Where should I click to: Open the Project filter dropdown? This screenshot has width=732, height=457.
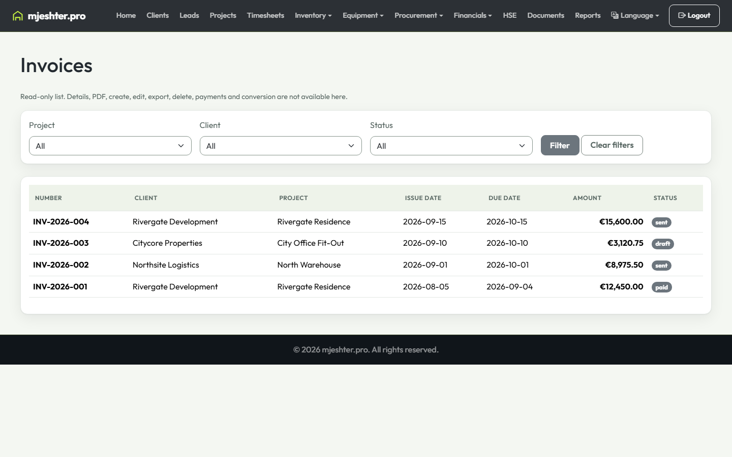[110, 146]
